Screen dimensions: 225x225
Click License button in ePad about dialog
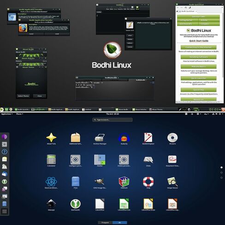[130, 47]
